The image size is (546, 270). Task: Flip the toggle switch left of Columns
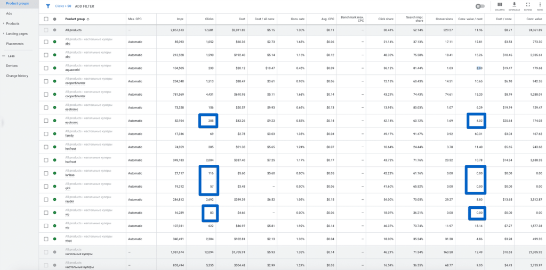480,6
